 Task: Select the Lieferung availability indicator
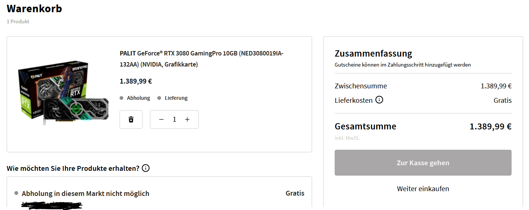click(x=173, y=98)
